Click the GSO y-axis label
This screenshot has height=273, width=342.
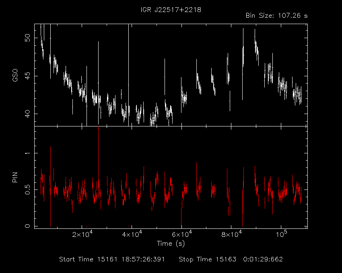click(x=15, y=75)
